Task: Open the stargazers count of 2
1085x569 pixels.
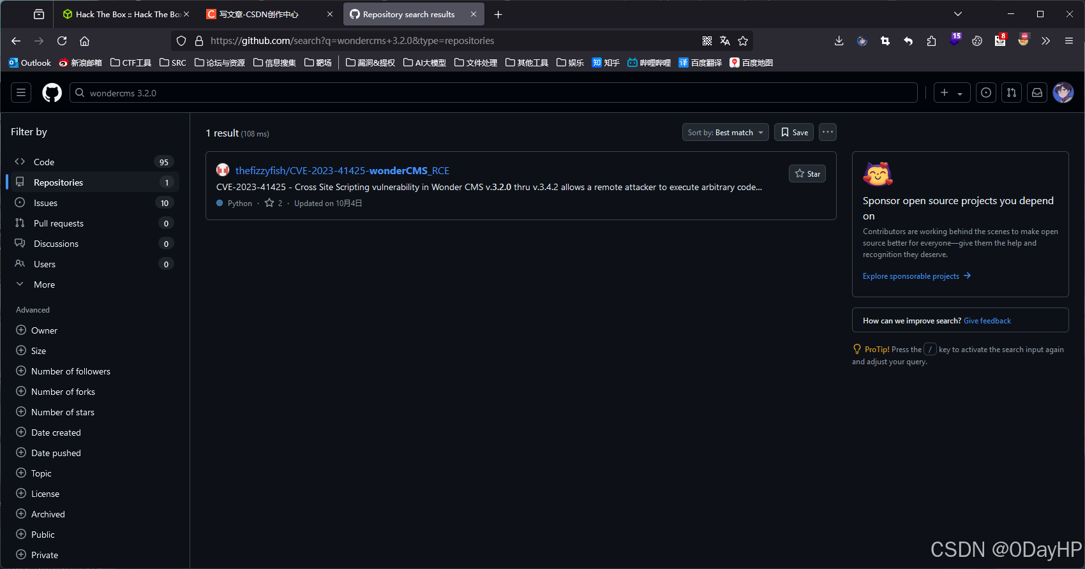Action: tap(274, 203)
